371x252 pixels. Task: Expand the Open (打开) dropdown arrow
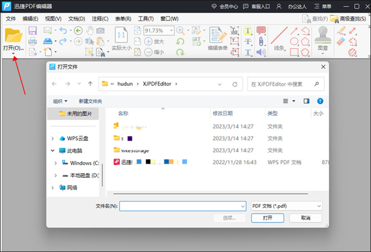13,53
